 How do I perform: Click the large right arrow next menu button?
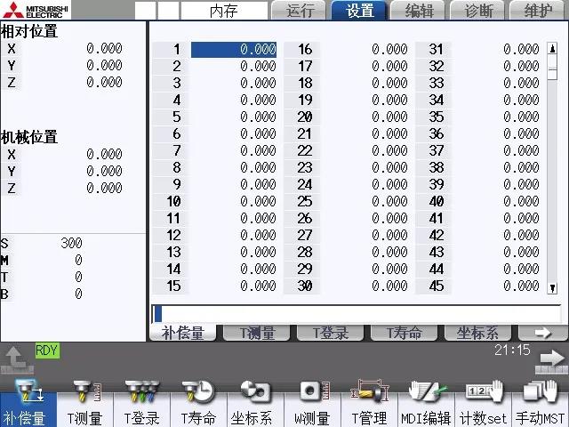point(550,359)
